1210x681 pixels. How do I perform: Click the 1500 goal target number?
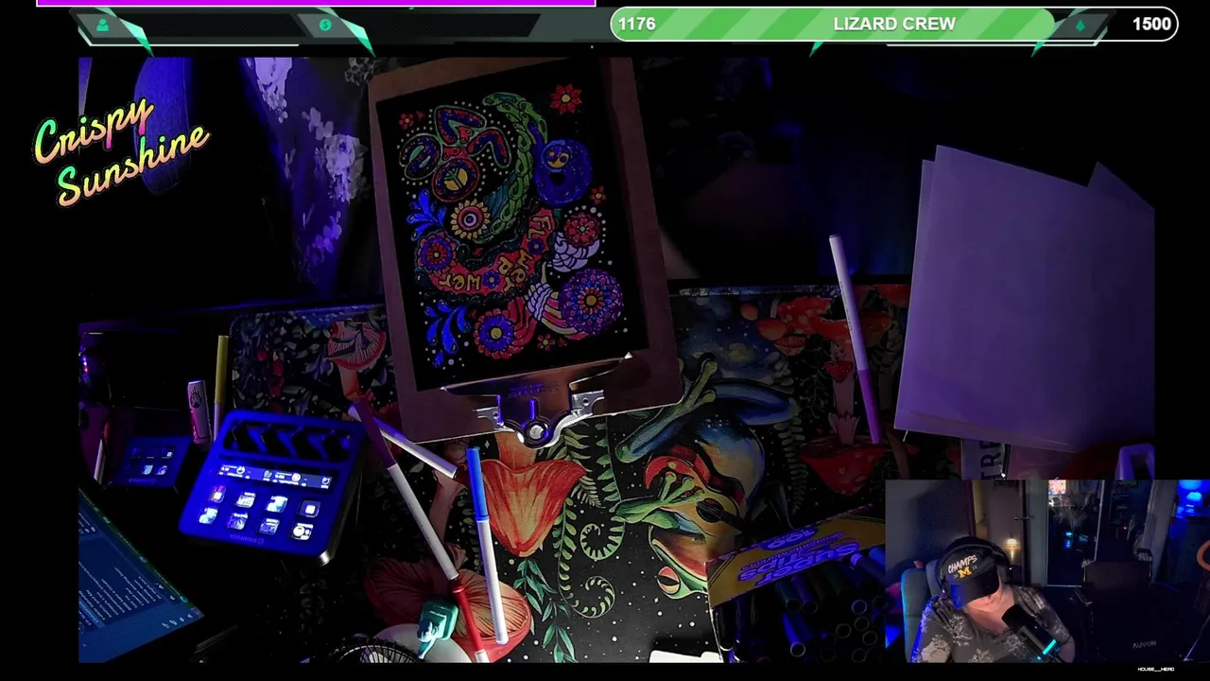click(x=1151, y=25)
